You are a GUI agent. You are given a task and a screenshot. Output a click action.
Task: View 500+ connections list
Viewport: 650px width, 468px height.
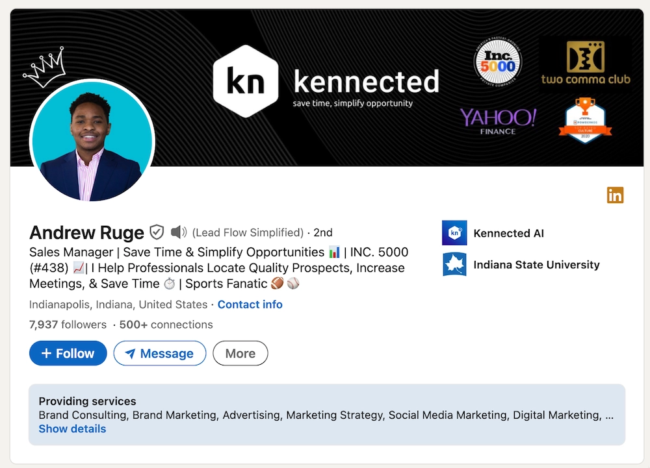tap(165, 324)
